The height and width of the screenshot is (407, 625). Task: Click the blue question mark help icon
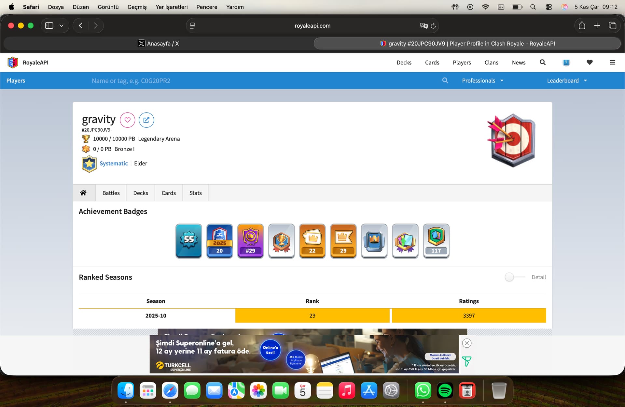[x=566, y=62]
